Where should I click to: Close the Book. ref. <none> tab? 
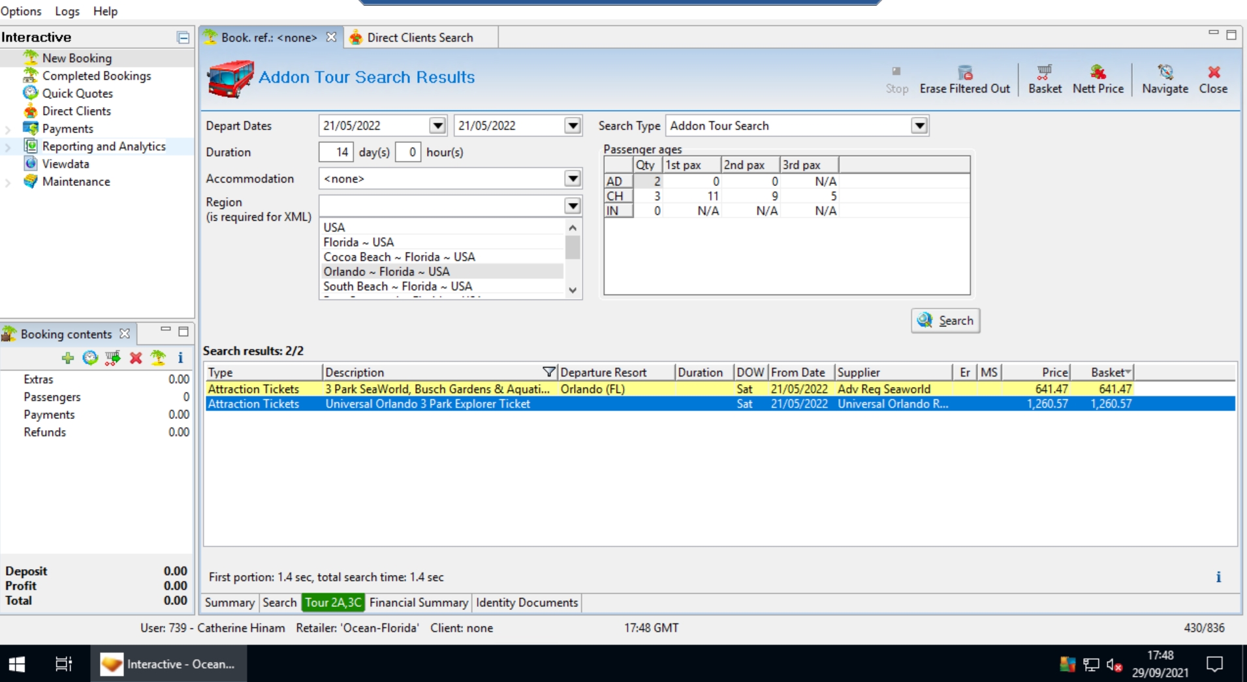click(332, 37)
